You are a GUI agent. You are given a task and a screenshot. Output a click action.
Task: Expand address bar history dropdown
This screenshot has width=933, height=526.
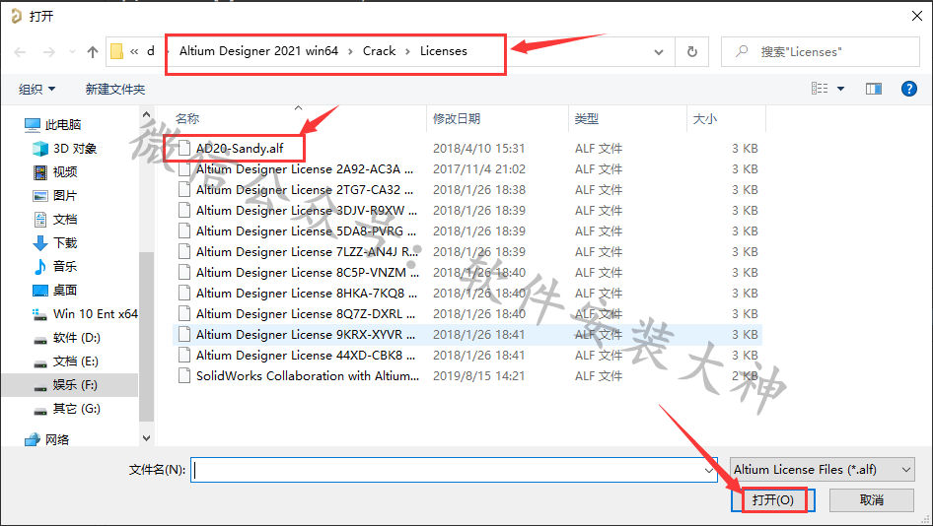point(659,52)
